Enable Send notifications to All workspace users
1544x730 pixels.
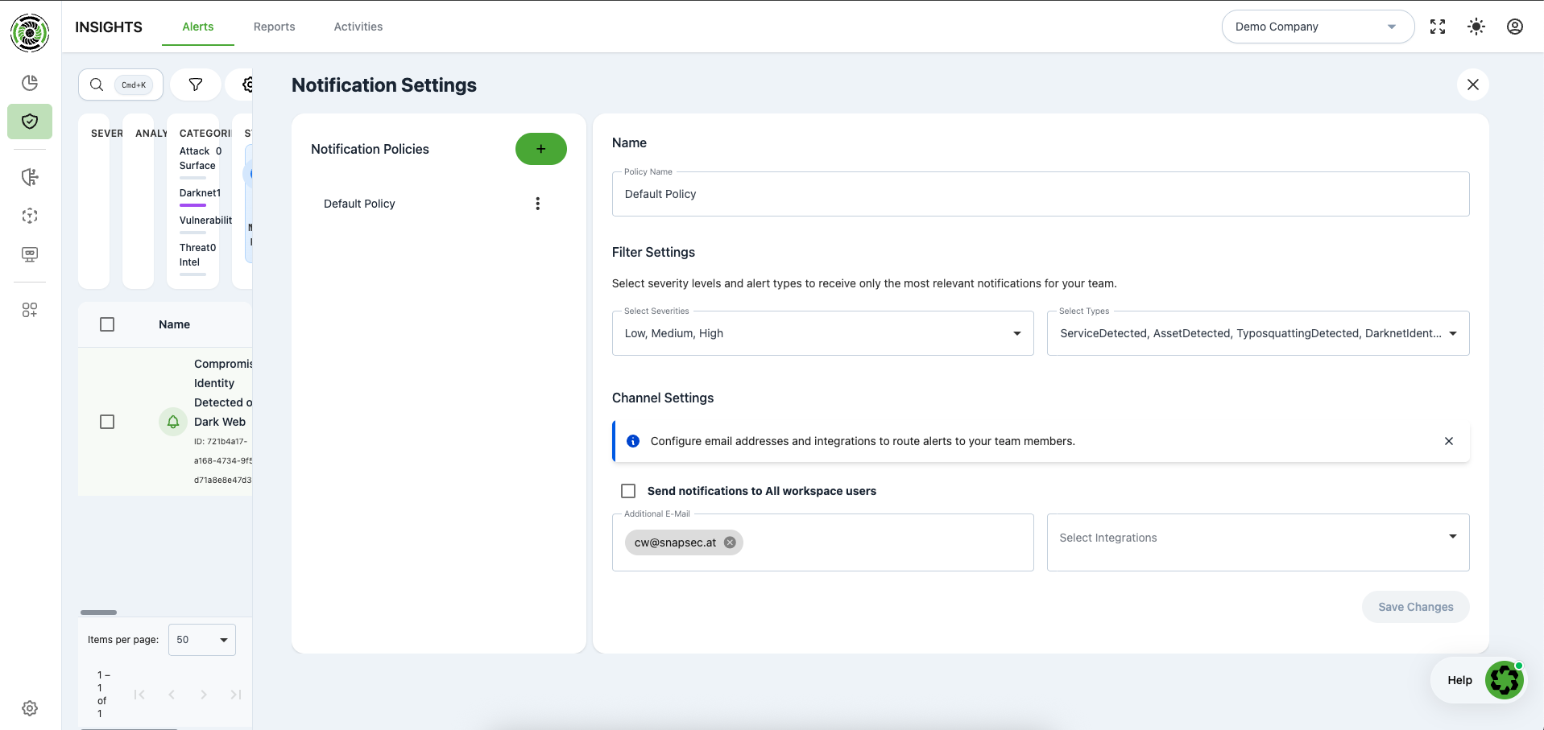pos(628,491)
